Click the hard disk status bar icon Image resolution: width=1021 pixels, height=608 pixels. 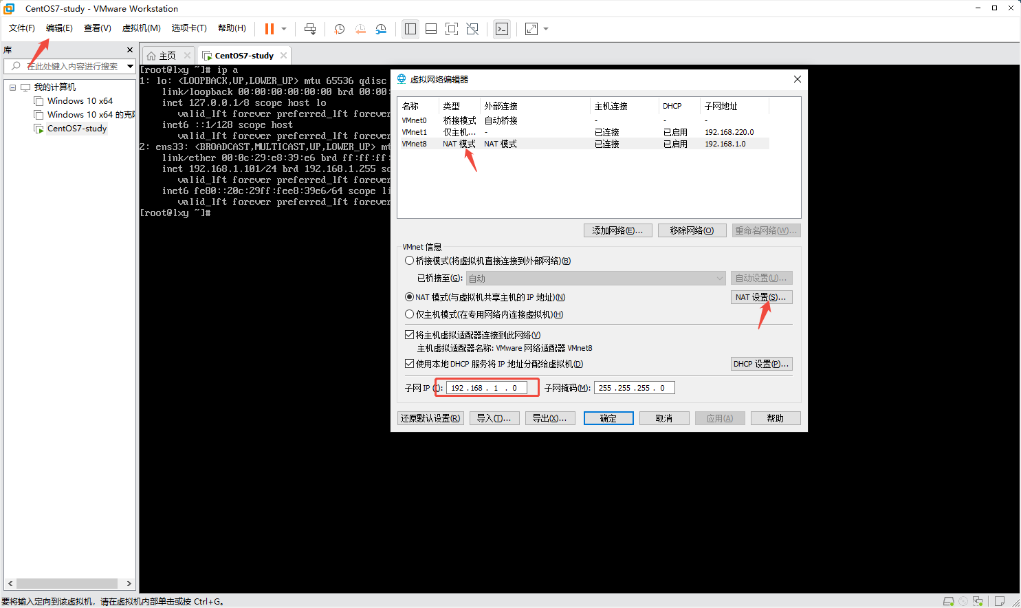coord(948,601)
